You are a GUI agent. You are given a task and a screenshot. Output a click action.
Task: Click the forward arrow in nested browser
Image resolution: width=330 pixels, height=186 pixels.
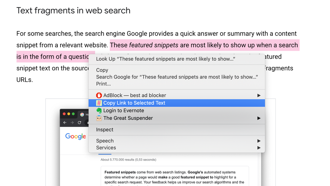[72, 123]
